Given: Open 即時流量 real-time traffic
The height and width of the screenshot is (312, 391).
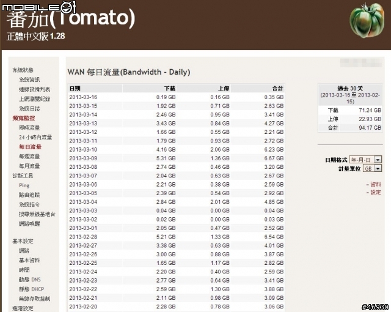Looking at the screenshot, I should 29,128.
